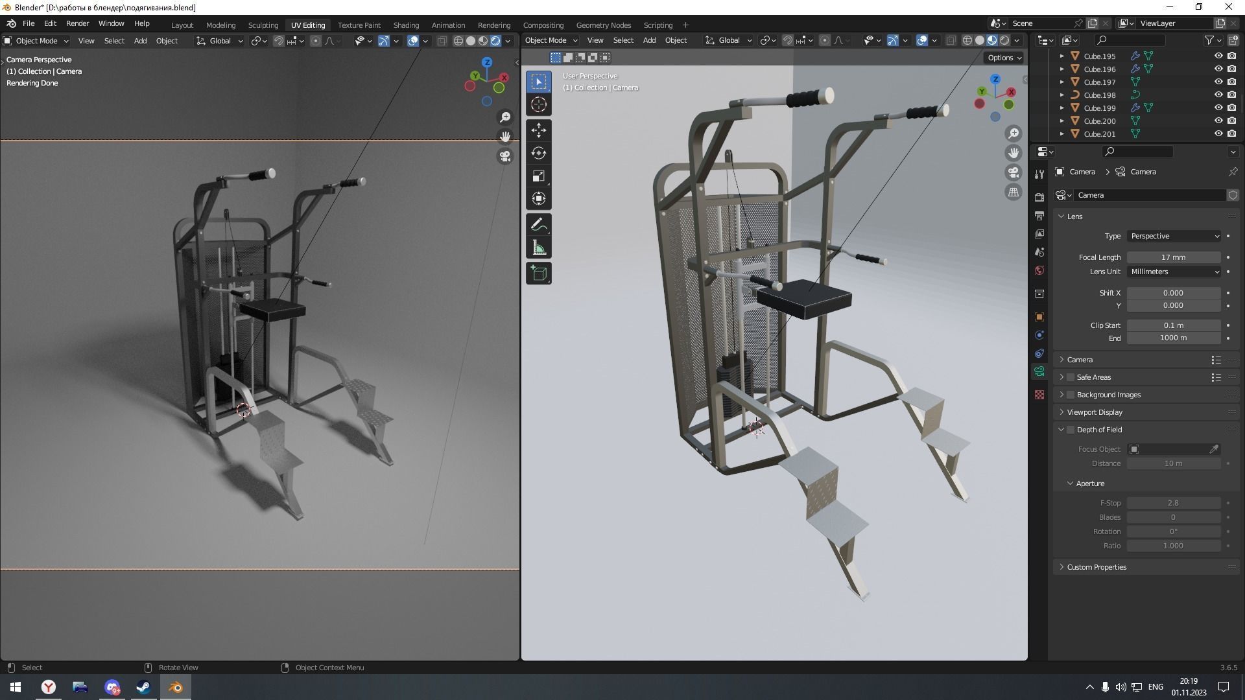
Task: Open the Object Constraints properties tab
Action: (x=1039, y=353)
